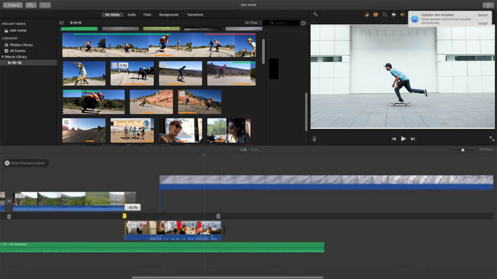Click the third toolbar button beside the import button
The height and width of the screenshot is (279, 497).
tap(45, 5)
